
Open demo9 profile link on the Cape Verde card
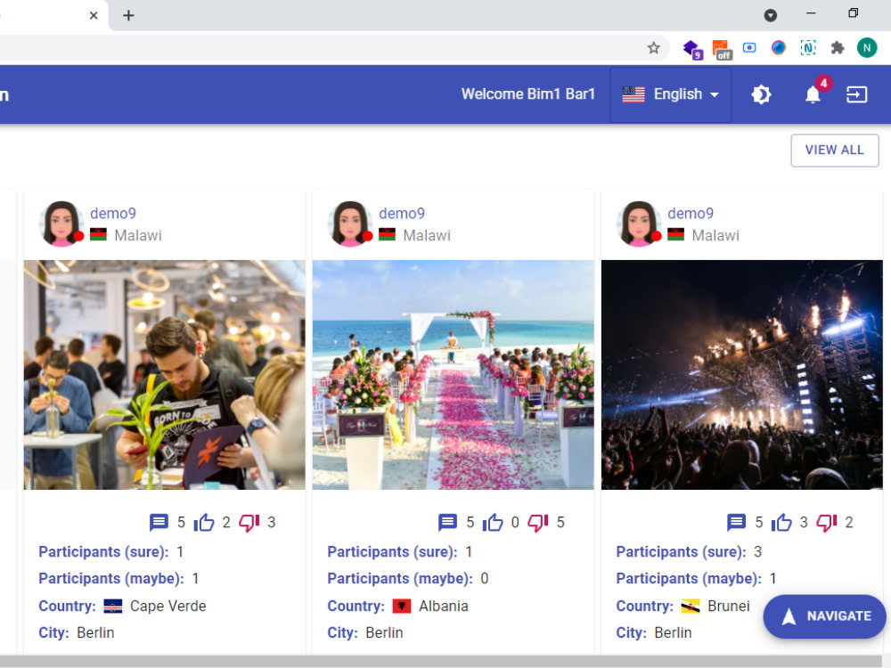[113, 214]
